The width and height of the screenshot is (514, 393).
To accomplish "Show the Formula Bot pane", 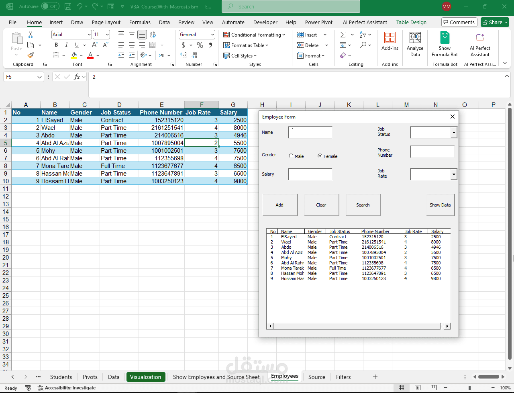I will [x=445, y=44].
